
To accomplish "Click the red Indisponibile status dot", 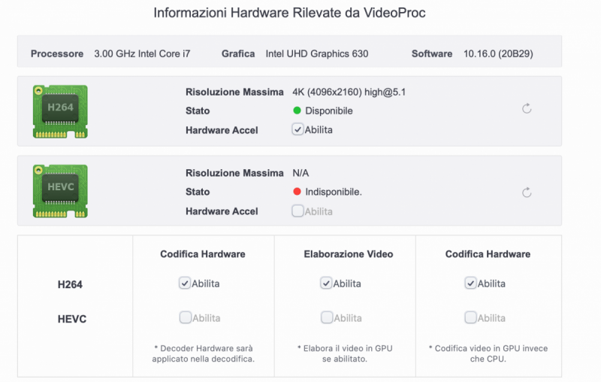I will [x=297, y=192].
